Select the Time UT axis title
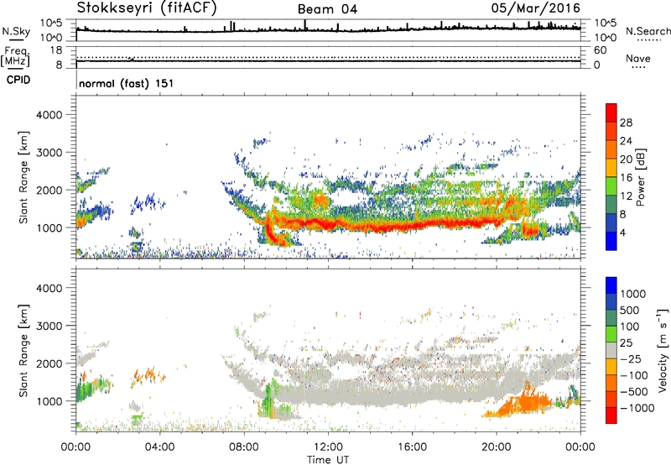This screenshot has height=465, width=671. click(328, 460)
